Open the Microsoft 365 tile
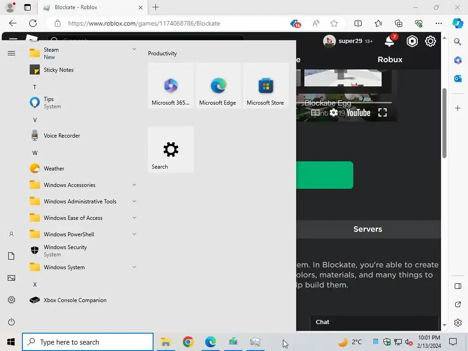Viewport: 468px width, 351px height. (x=171, y=85)
